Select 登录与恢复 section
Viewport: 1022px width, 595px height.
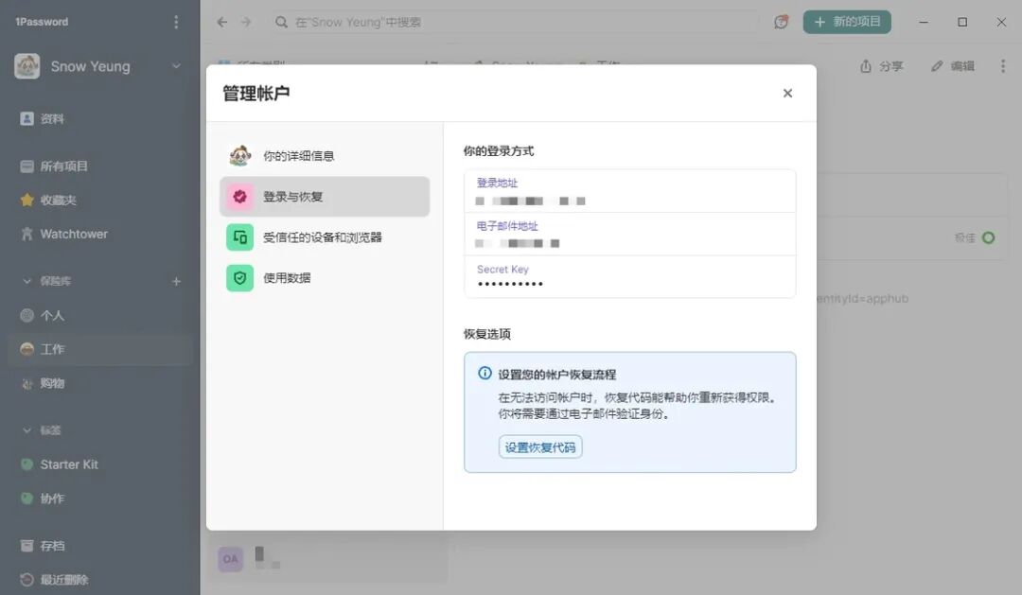pyautogui.click(x=325, y=196)
